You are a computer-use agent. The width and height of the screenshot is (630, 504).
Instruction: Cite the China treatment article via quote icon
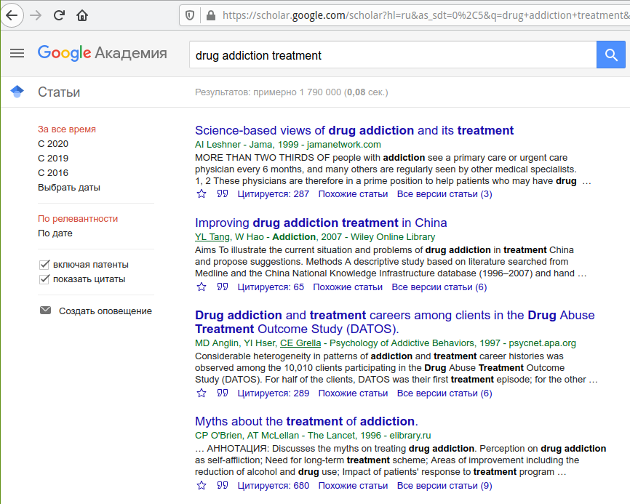click(222, 287)
